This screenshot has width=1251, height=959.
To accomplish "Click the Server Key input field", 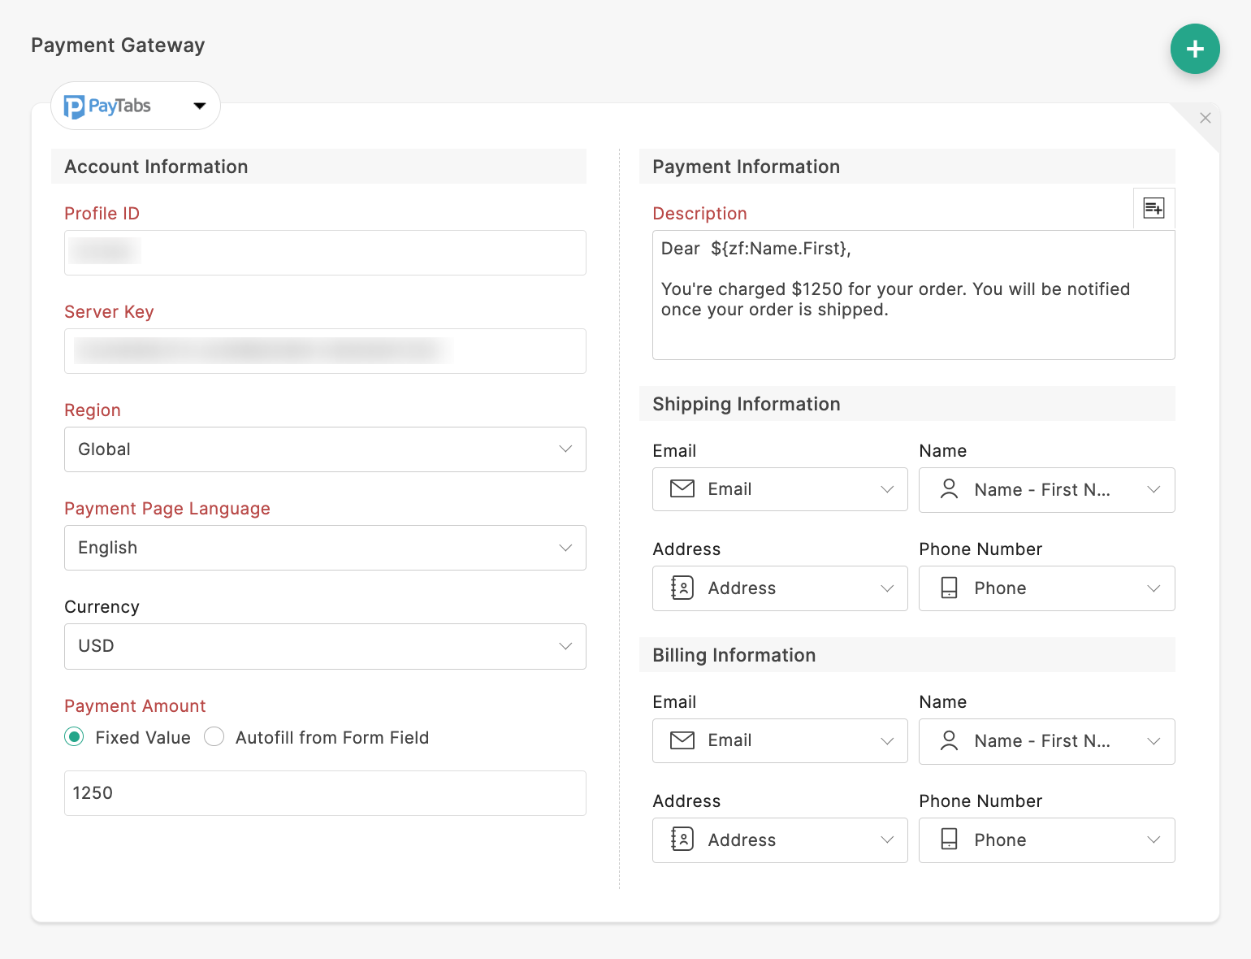I will click(325, 351).
